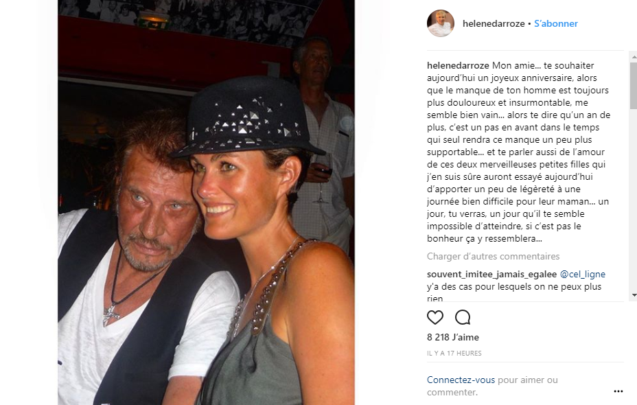Follow the Connectez-vous login link

point(461,380)
